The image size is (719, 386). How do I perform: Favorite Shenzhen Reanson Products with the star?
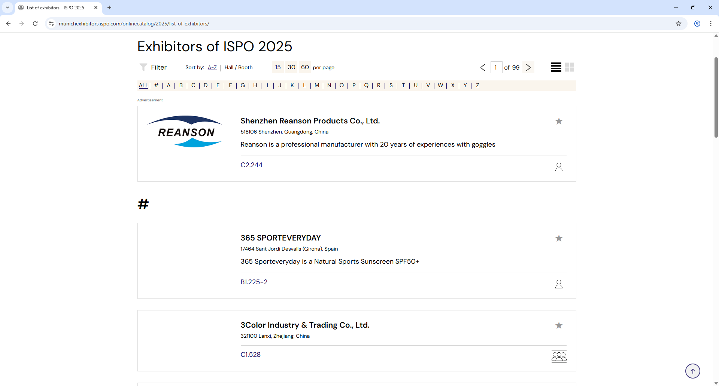[558, 121]
